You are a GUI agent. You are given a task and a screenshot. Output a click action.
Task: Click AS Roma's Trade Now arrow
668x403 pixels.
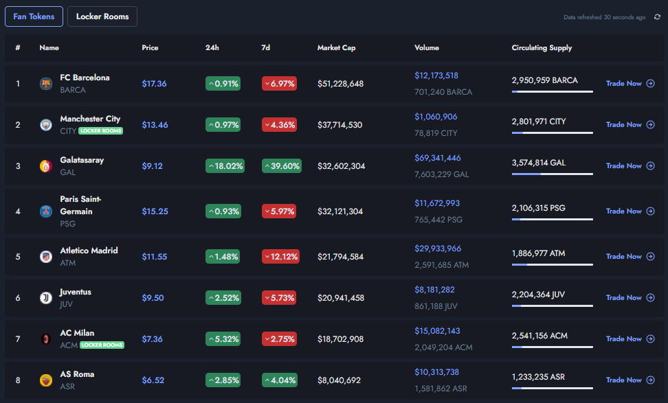tap(651, 380)
